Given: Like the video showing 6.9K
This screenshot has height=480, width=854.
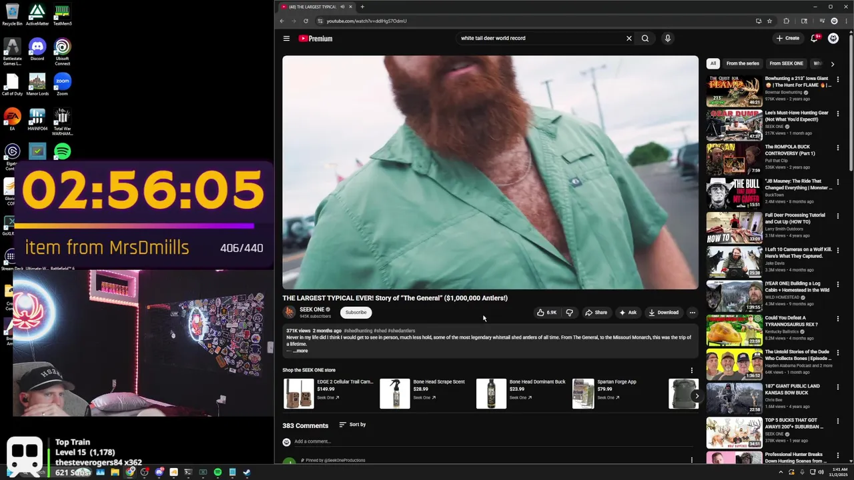Looking at the screenshot, I should [x=546, y=312].
